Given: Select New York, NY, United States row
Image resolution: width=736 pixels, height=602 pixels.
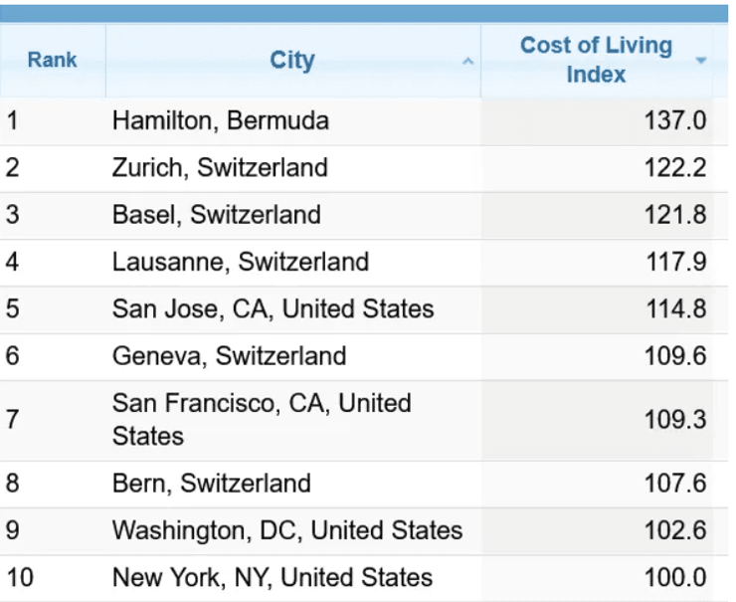Looking at the screenshot, I should pyautogui.click(x=272, y=577).
